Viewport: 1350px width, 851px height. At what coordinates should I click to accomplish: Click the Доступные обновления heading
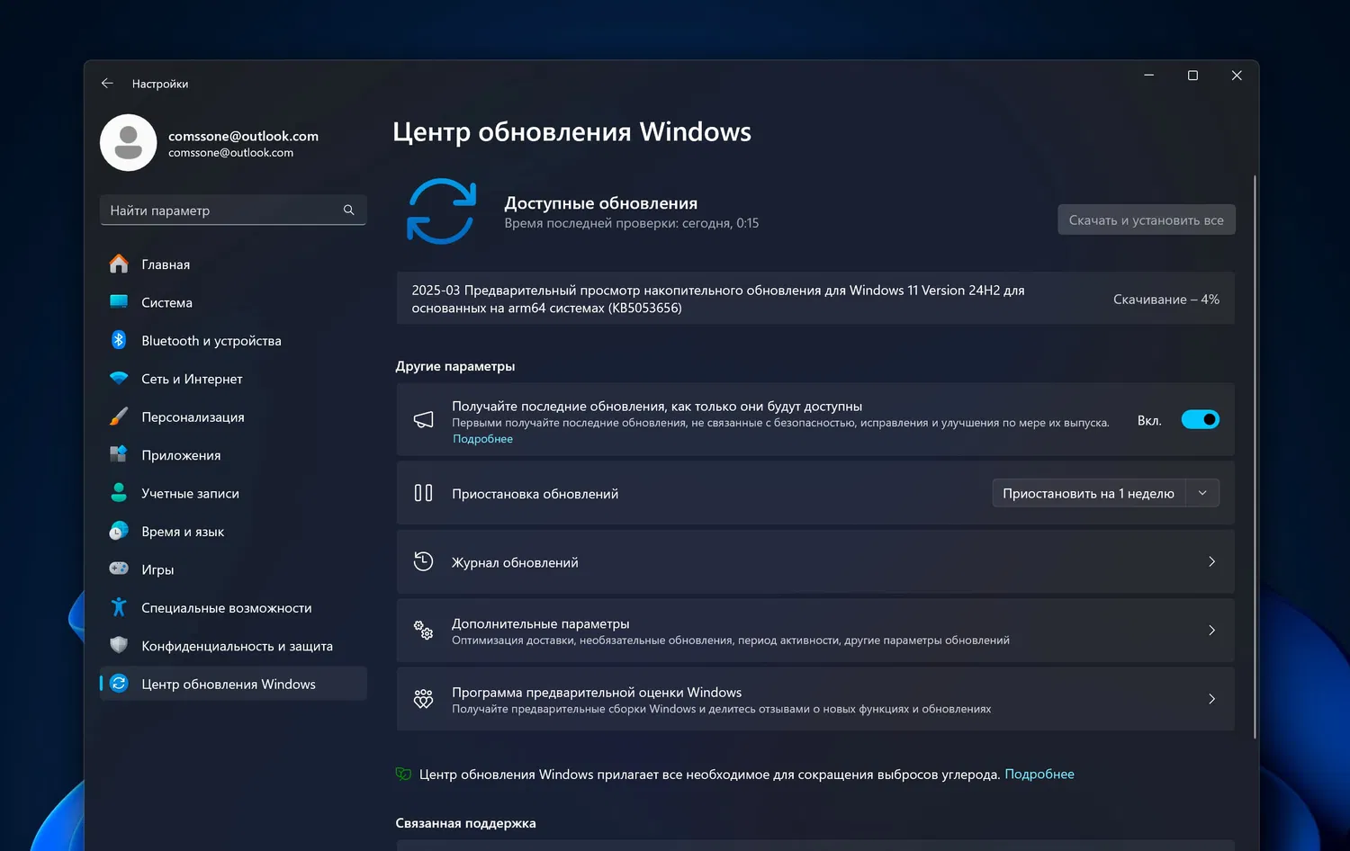(600, 203)
